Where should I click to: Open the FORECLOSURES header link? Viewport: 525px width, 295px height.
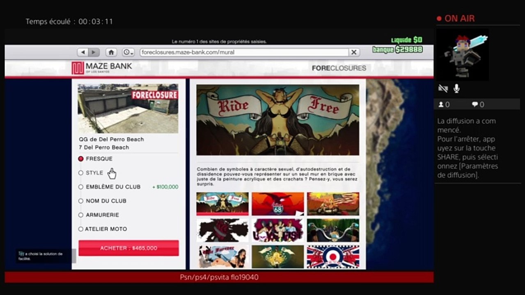coord(339,68)
